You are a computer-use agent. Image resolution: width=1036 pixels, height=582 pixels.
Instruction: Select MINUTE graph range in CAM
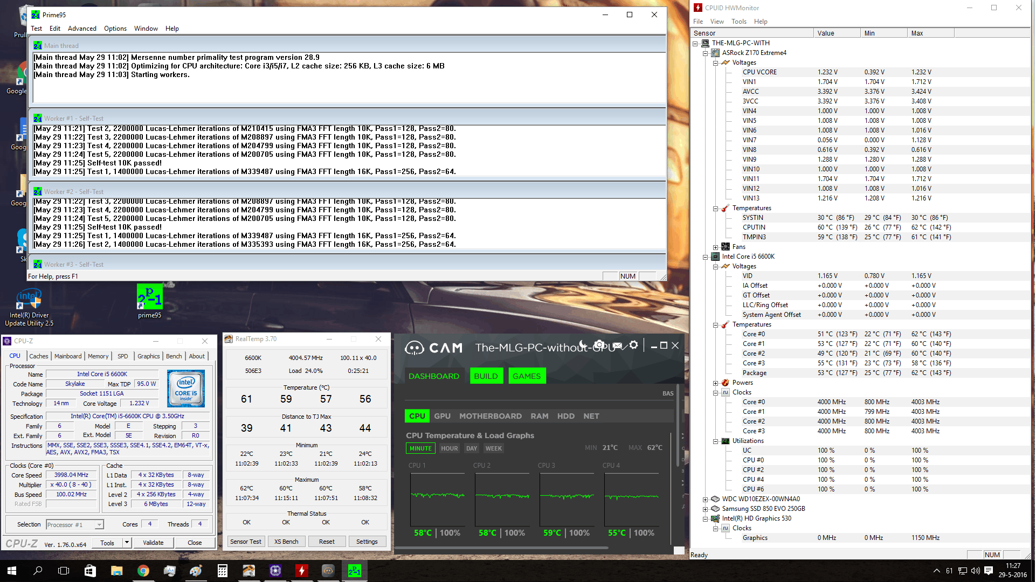(x=420, y=448)
